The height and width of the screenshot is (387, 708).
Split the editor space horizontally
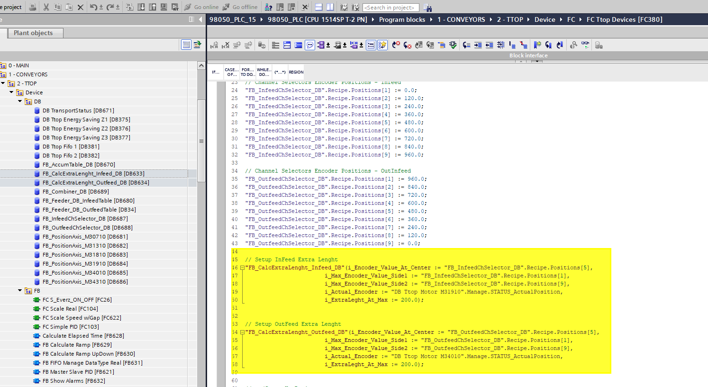(x=319, y=7)
